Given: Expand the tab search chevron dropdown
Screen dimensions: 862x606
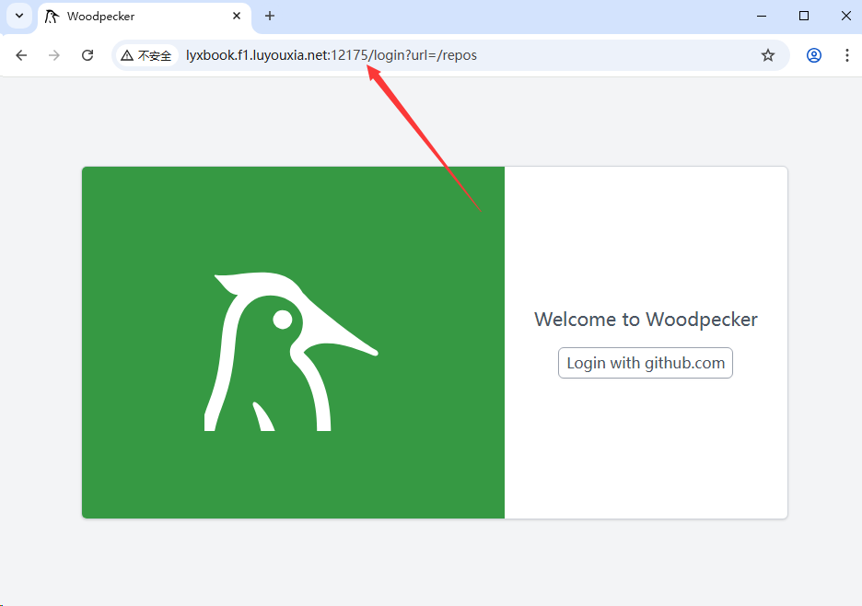Looking at the screenshot, I should [x=19, y=17].
